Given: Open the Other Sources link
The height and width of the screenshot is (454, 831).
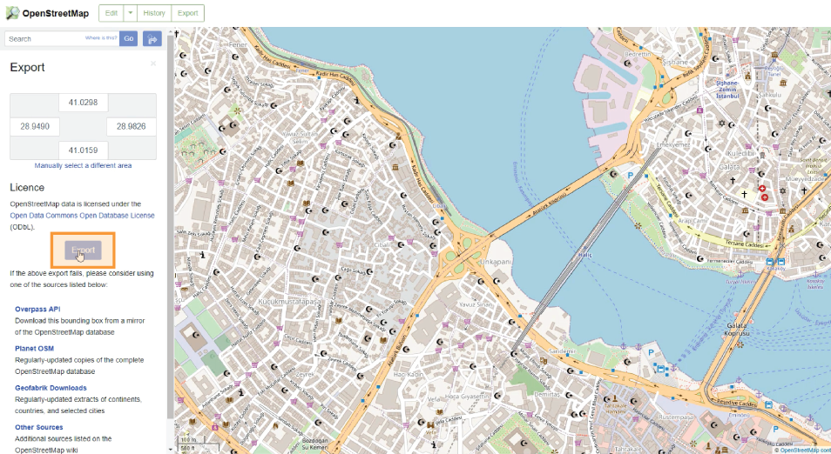Looking at the screenshot, I should [38, 427].
